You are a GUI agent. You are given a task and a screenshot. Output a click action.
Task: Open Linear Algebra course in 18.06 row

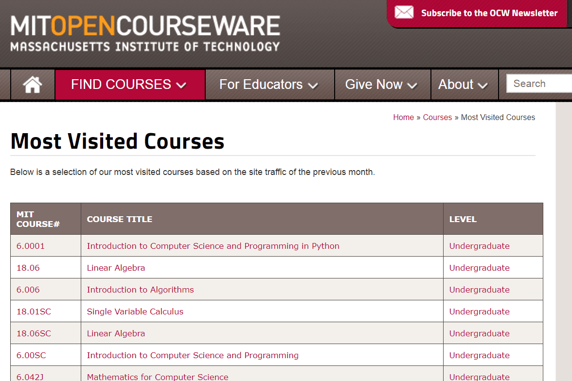coord(116,268)
